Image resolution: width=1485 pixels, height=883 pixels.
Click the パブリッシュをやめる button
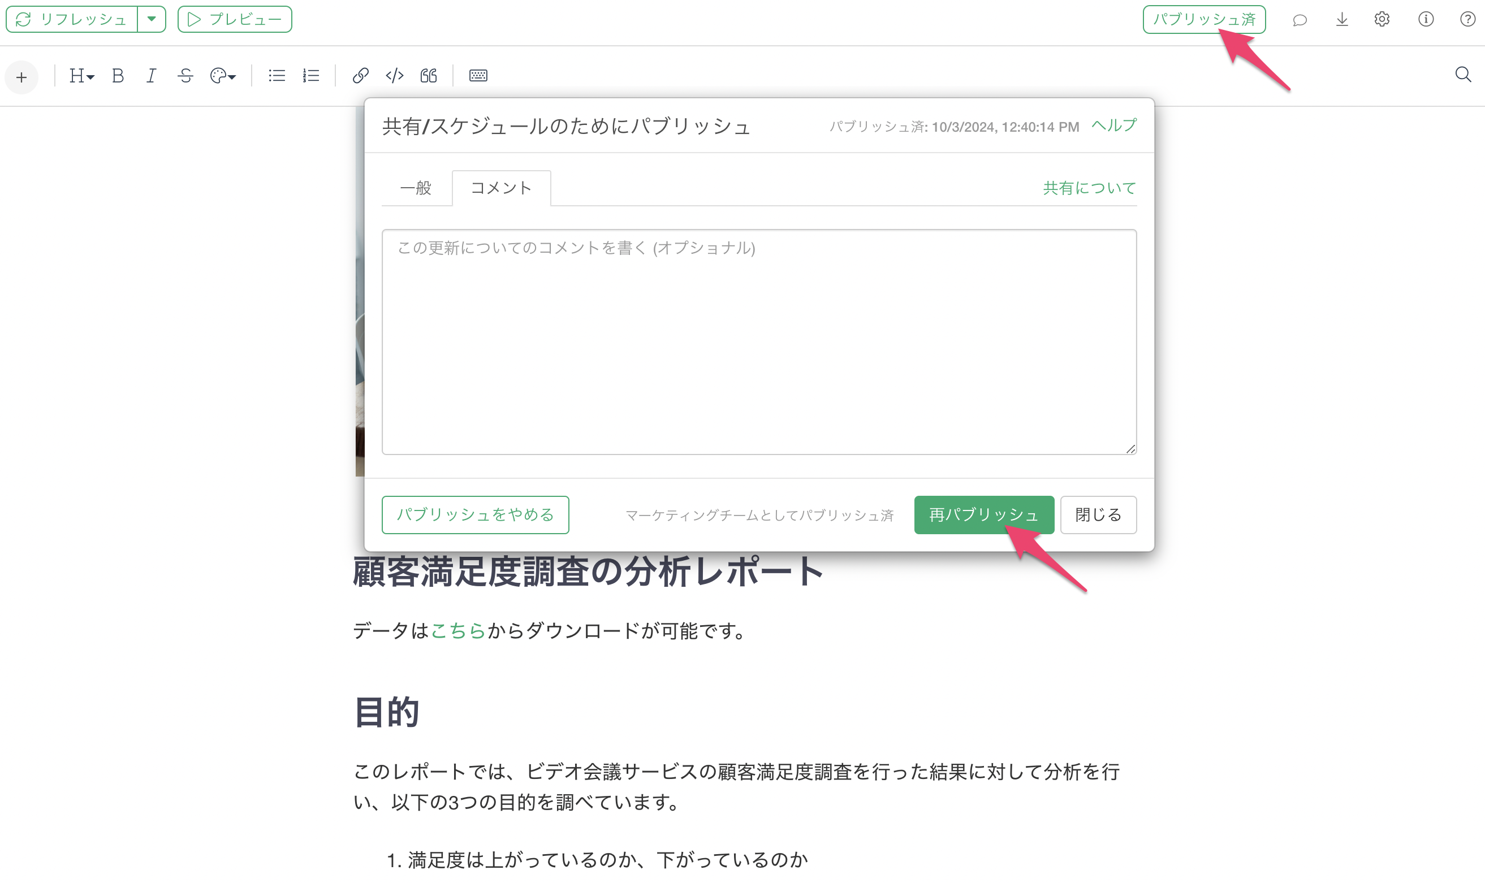pyautogui.click(x=474, y=514)
